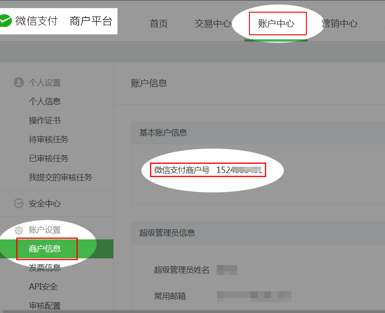
Task: Click the 超级管理员姓名 label
Action: [182, 270]
